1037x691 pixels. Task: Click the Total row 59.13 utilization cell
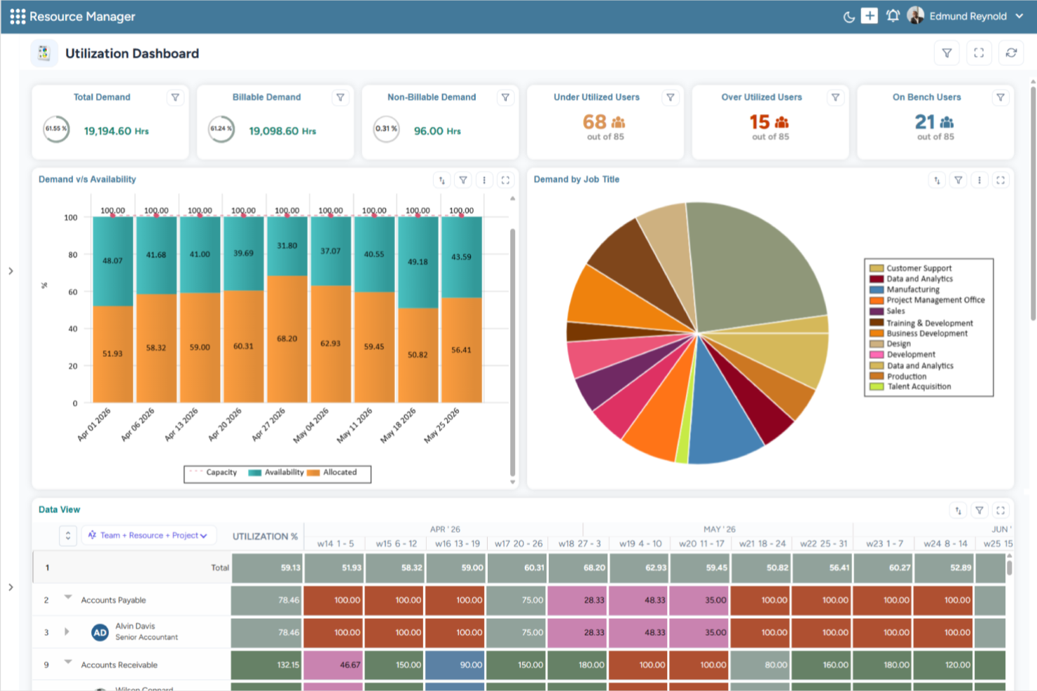[266, 568]
